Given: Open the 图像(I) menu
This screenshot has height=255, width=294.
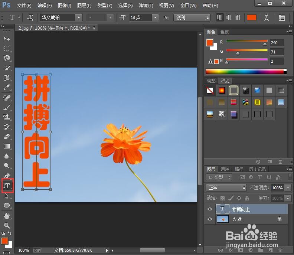Looking at the screenshot, I should [65, 6].
